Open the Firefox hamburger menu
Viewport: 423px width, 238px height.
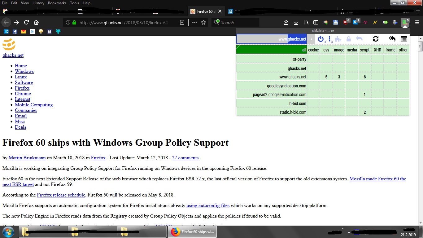(x=417, y=22)
